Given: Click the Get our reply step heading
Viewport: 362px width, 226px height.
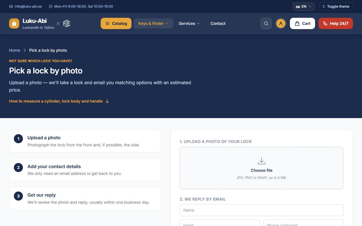Looking at the screenshot, I should click(x=42, y=195).
